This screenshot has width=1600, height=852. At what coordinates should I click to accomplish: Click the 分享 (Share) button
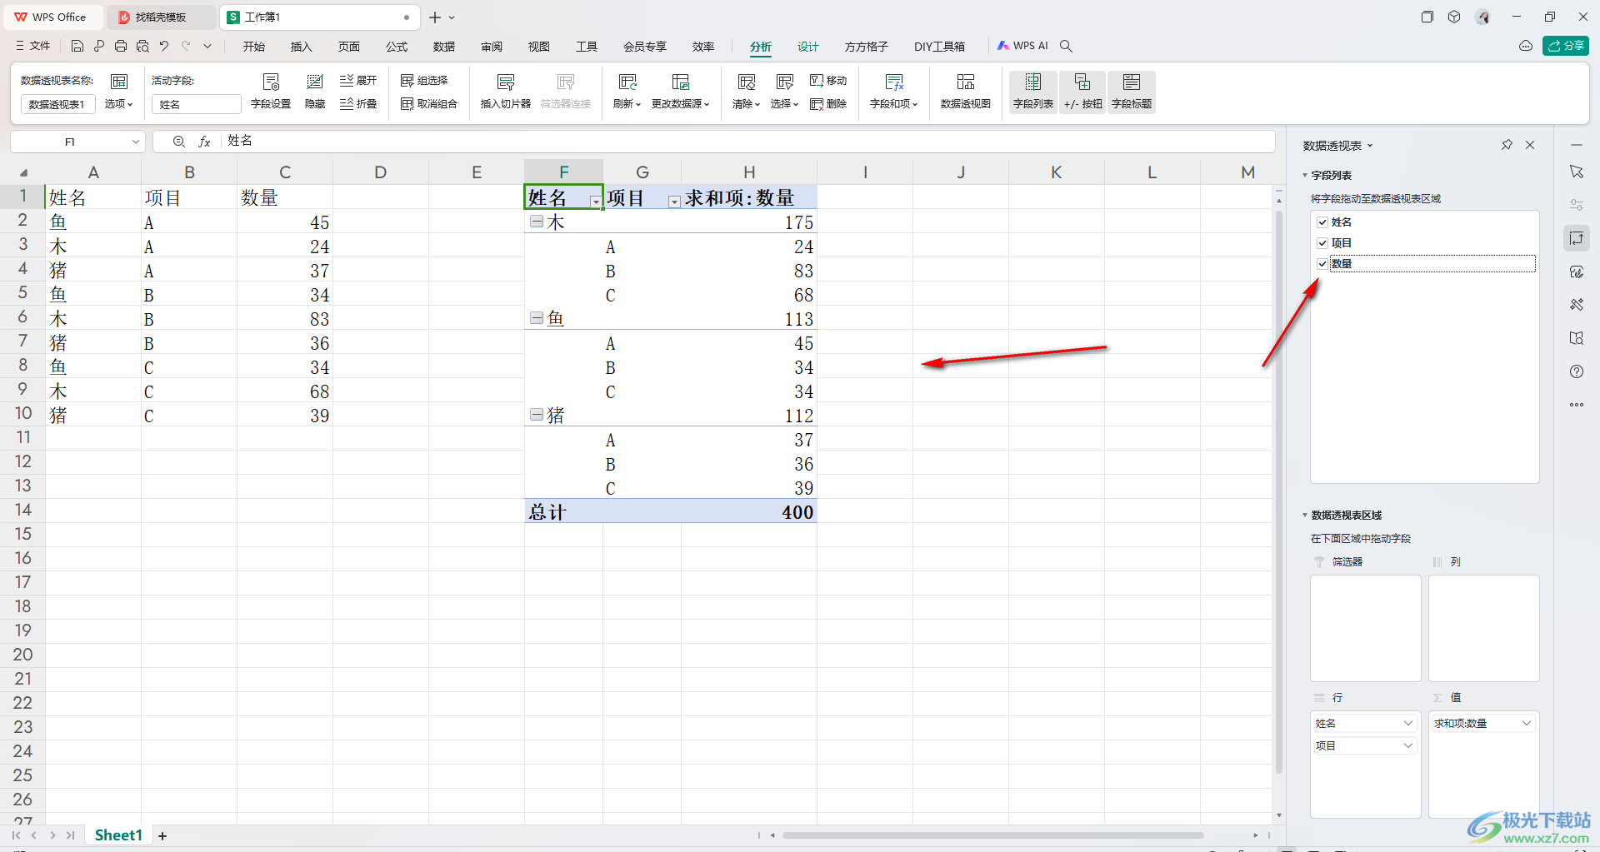click(1566, 46)
